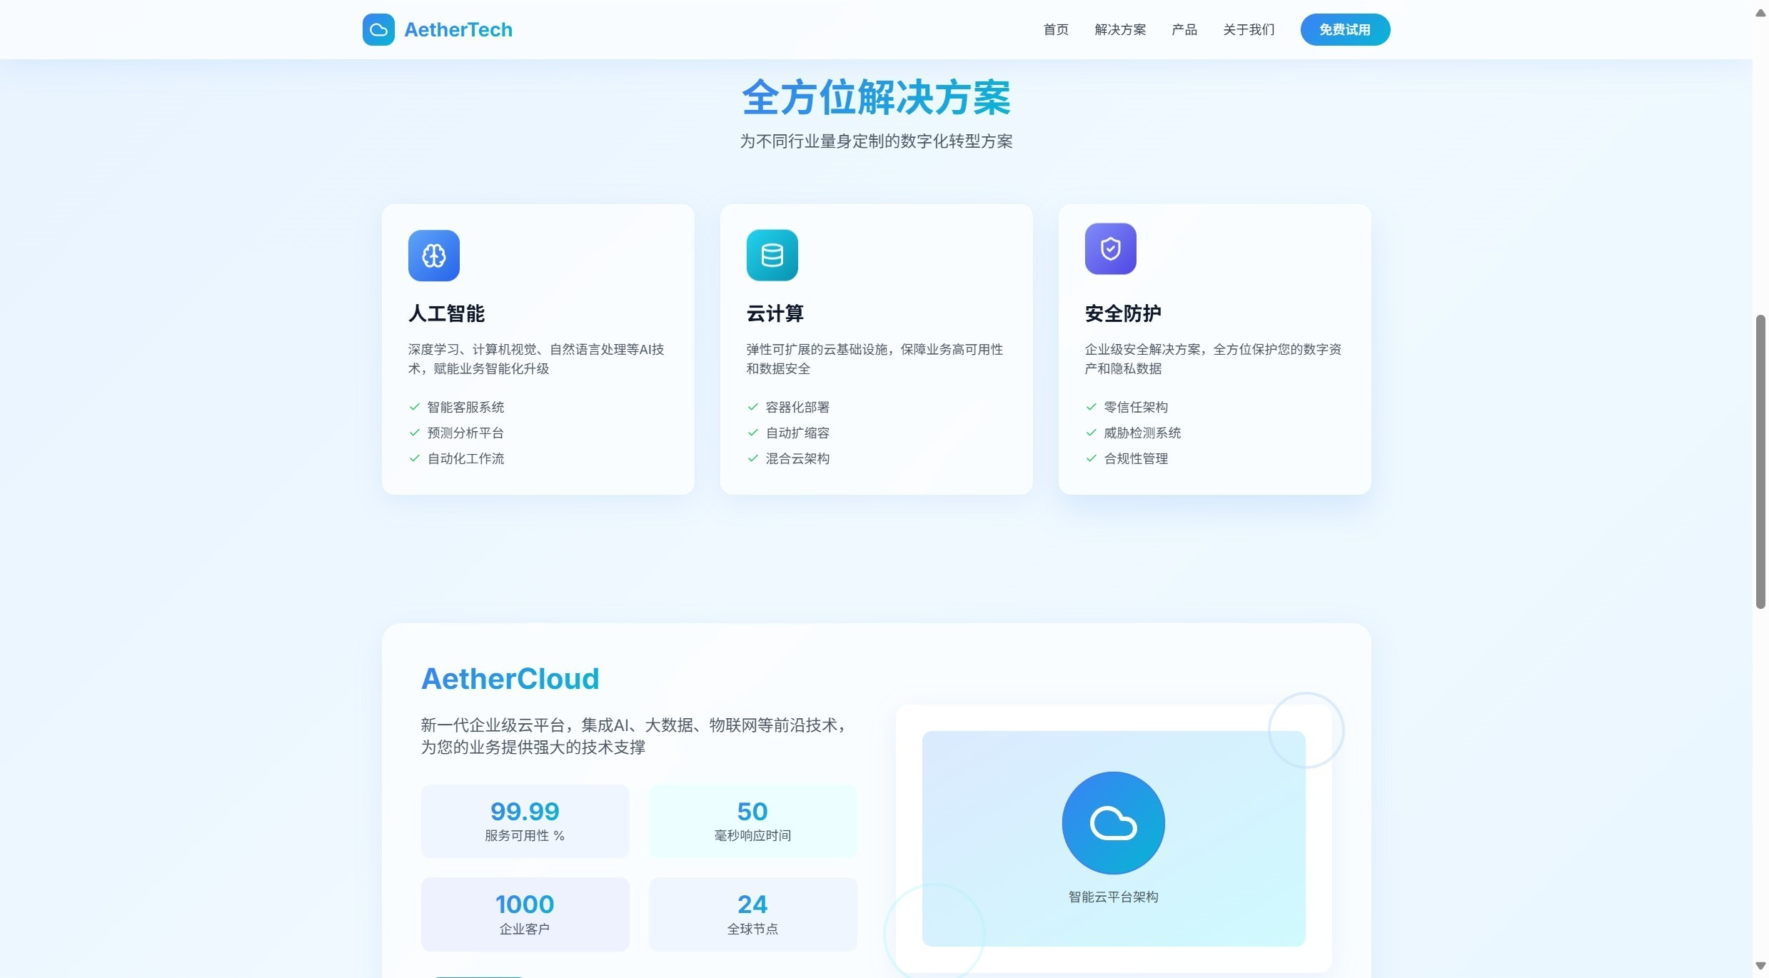Select the 云计算 card title

[775, 313]
